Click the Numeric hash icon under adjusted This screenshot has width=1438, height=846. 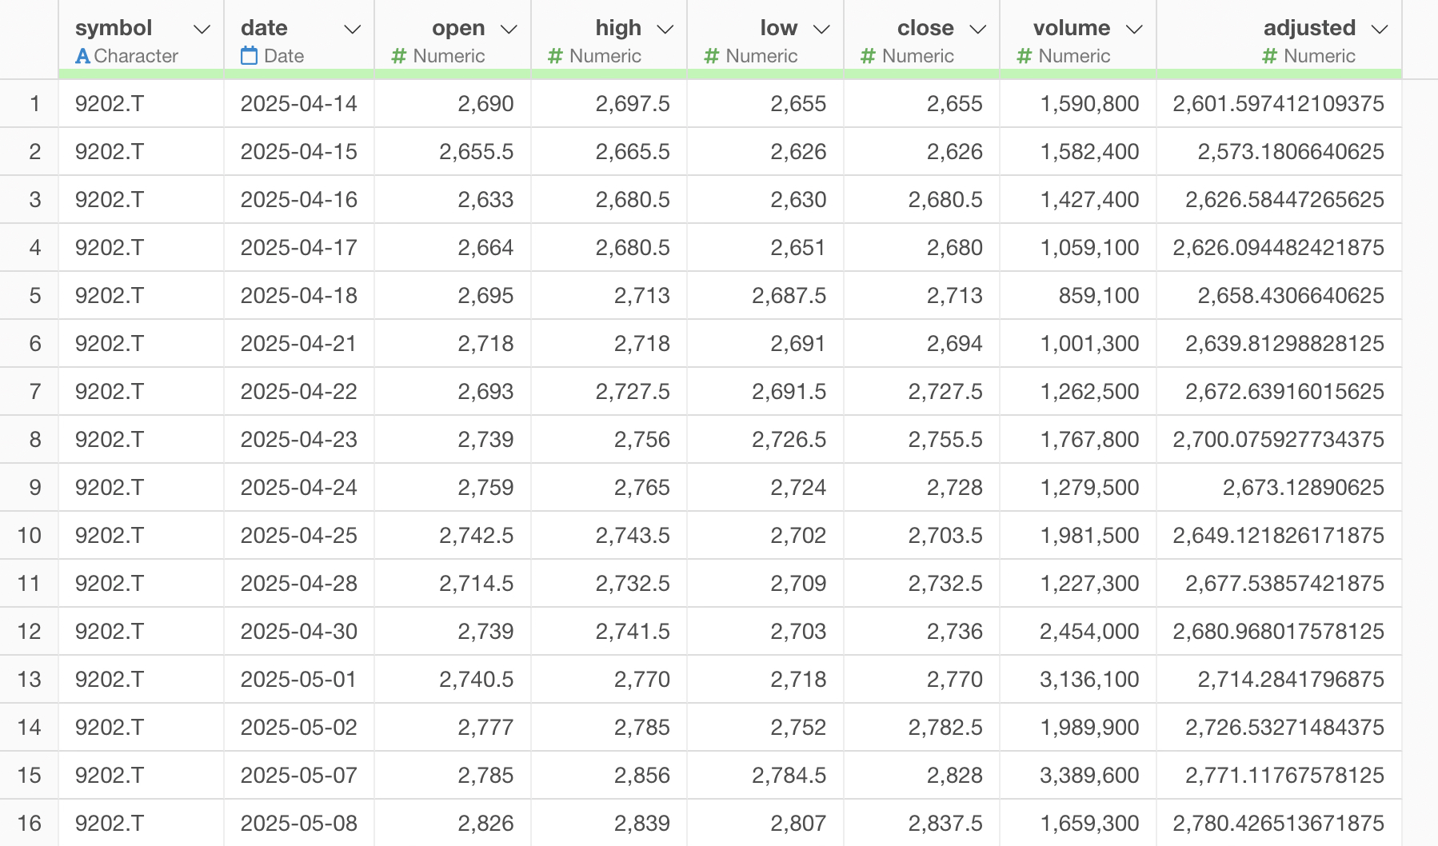[1269, 56]
